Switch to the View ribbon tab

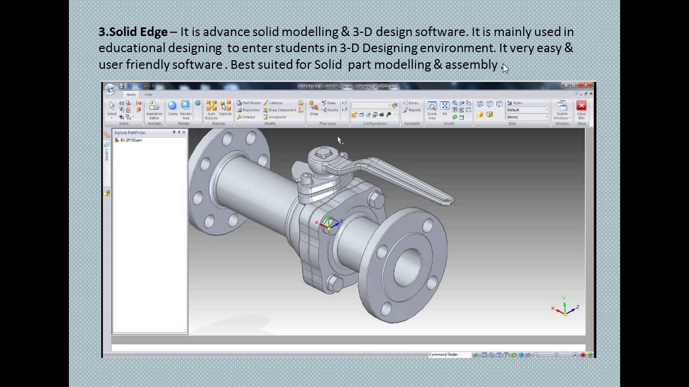148,95
